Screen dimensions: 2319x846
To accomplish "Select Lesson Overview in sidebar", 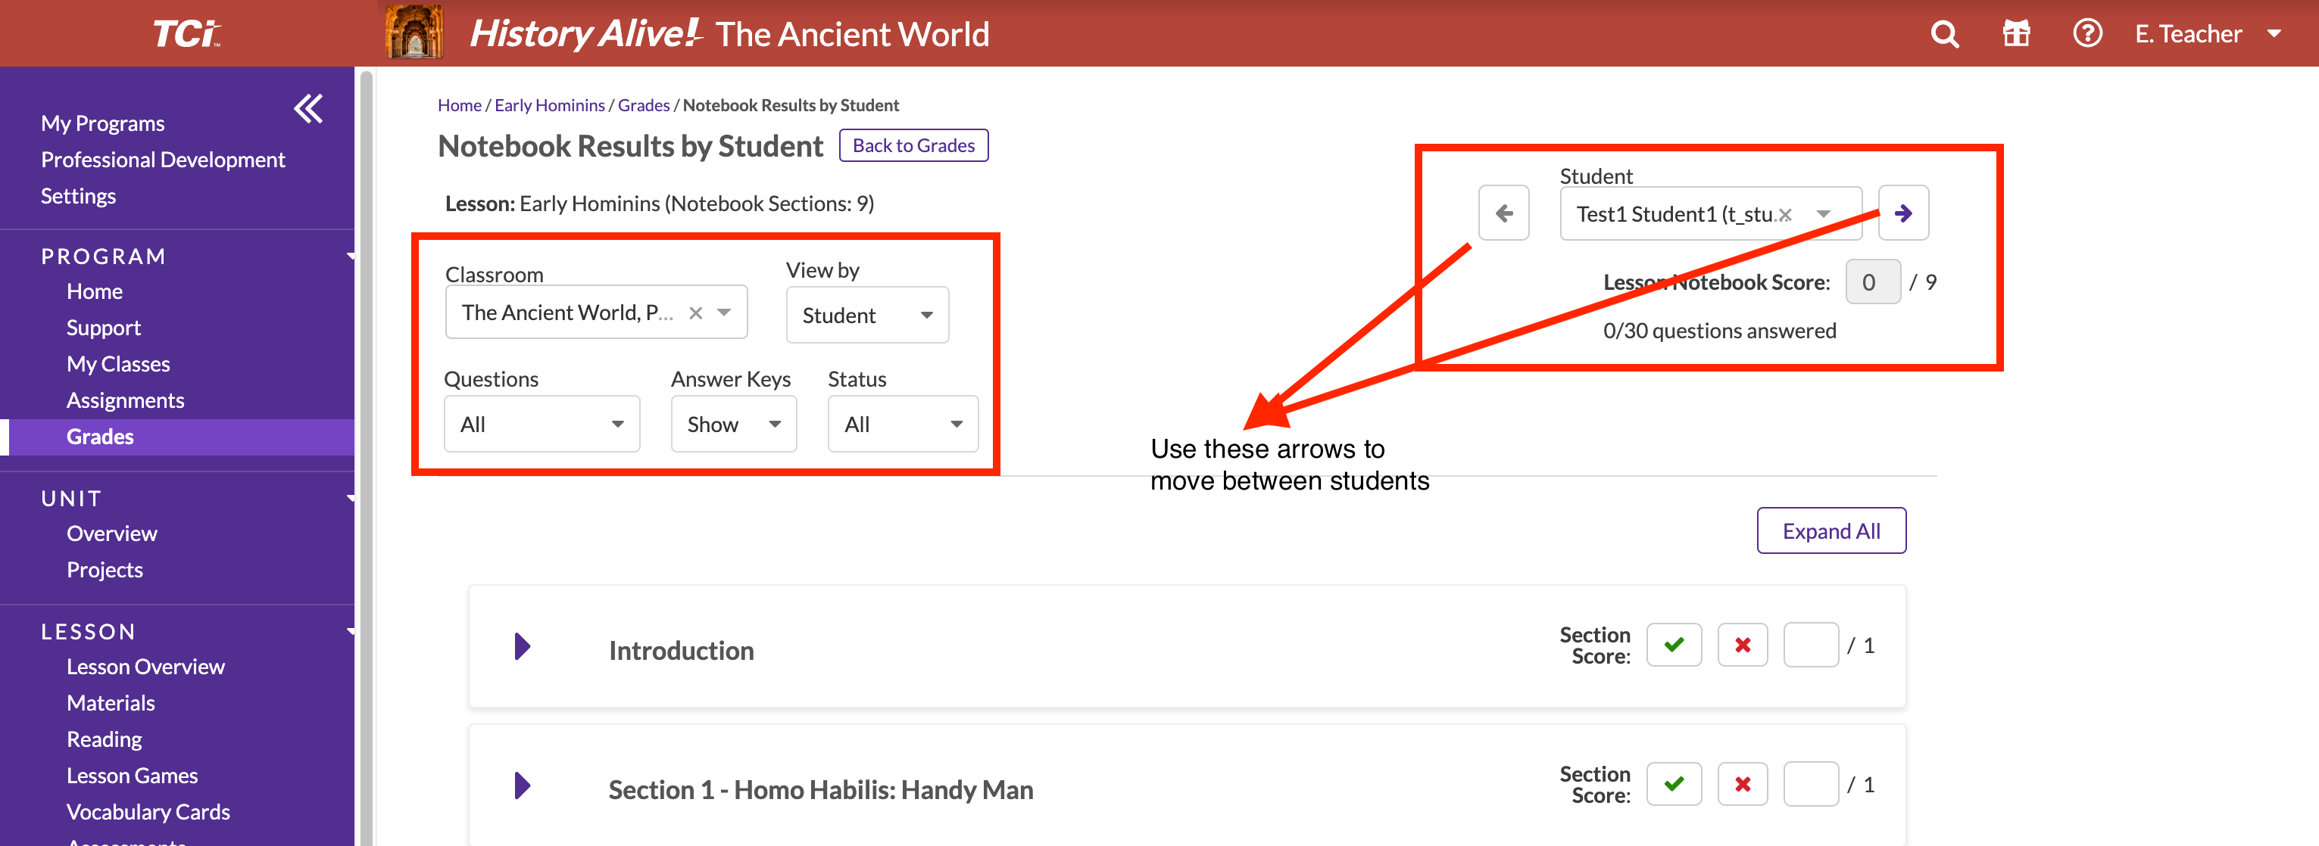I will [x=145, y=666].
